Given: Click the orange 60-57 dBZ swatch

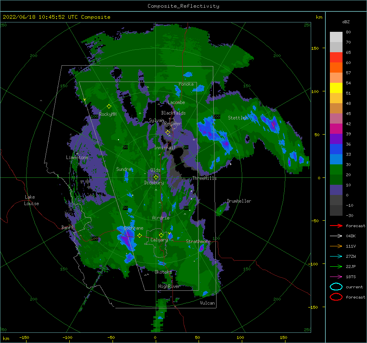Looking at the screenshot, I should point(336,68).
